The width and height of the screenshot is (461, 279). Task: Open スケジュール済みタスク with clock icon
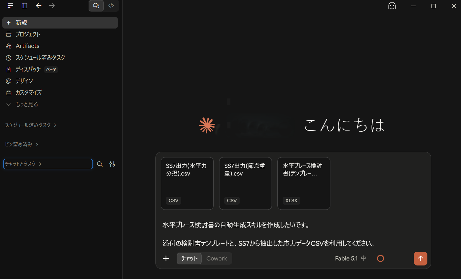tap(60, 58)
